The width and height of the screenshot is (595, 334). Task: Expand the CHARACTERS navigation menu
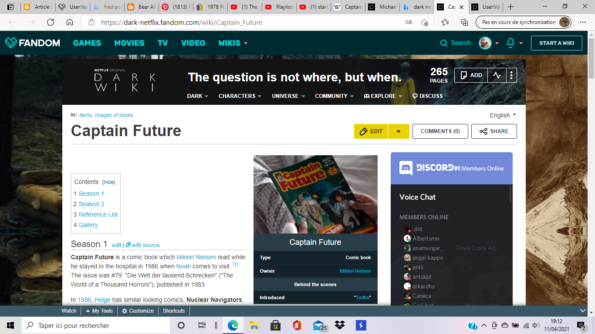tap(240, 96)
